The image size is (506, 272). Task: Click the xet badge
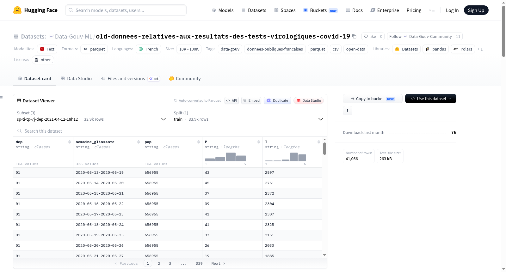pyautogui.click(x=154, y=79)
